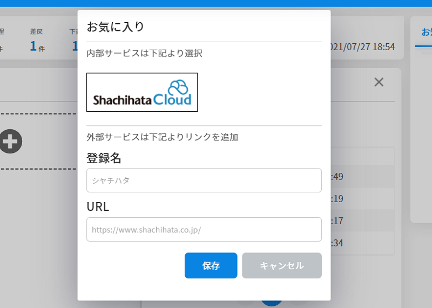The image size is (432, 308).
Task: Select the Shachihata Cloud internal service
Action: pos(142,92)
